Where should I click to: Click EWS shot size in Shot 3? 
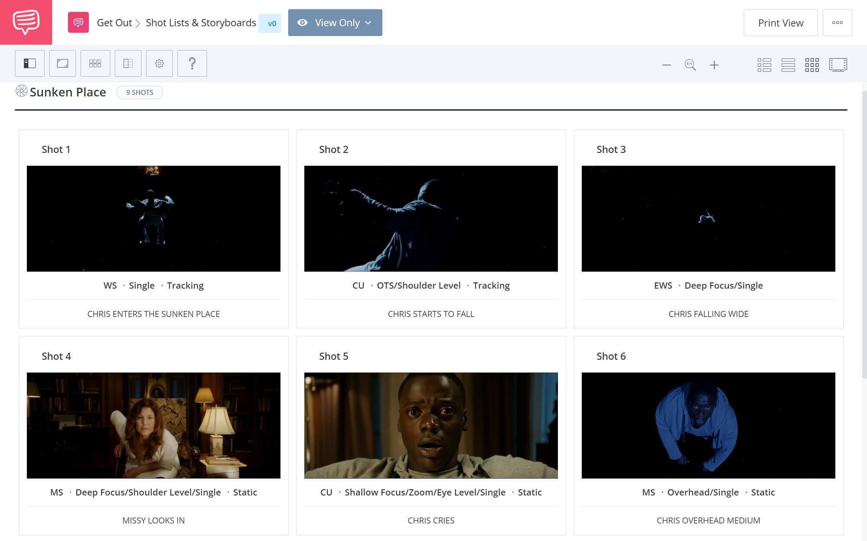pyautogui.click(x=663, y=285)
